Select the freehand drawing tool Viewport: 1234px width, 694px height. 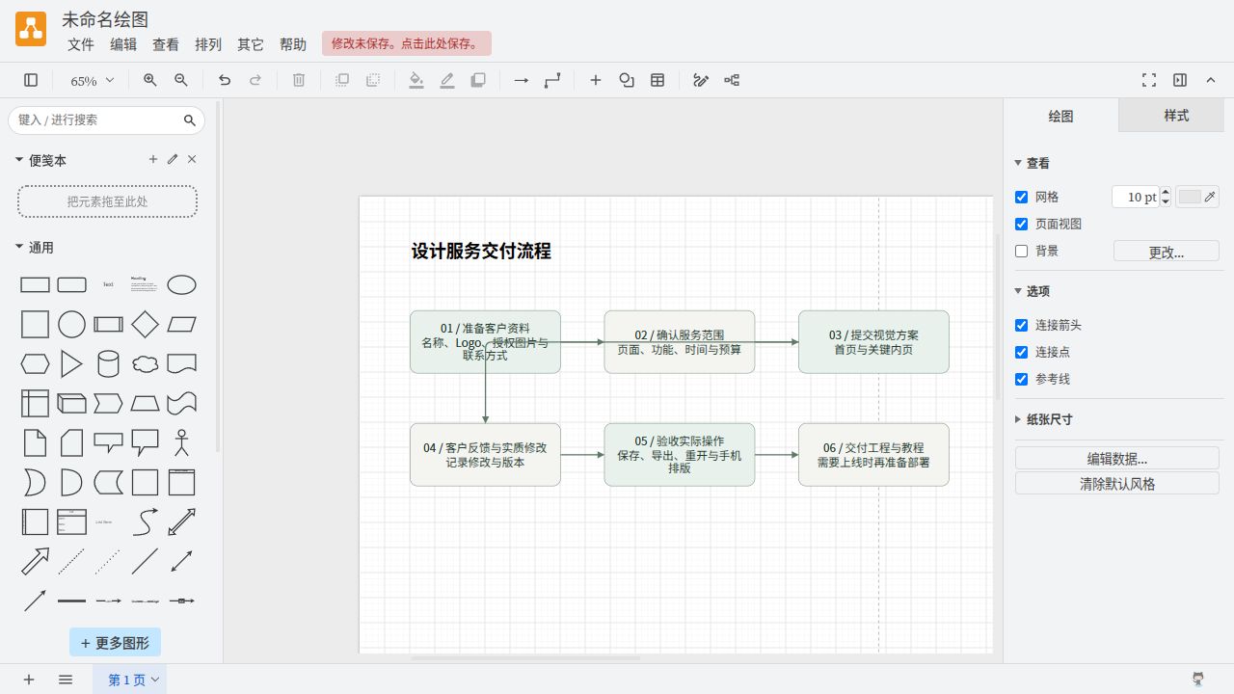coord(701,81)
